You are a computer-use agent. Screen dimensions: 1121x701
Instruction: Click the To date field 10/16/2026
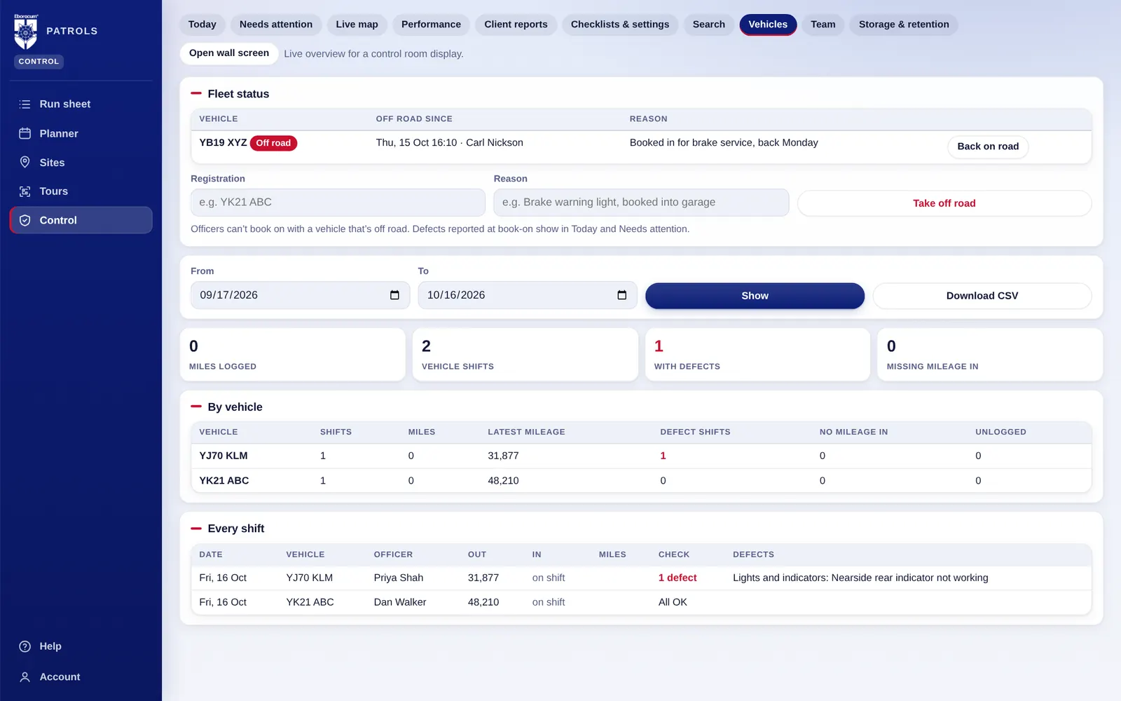(x=527, y=295)
